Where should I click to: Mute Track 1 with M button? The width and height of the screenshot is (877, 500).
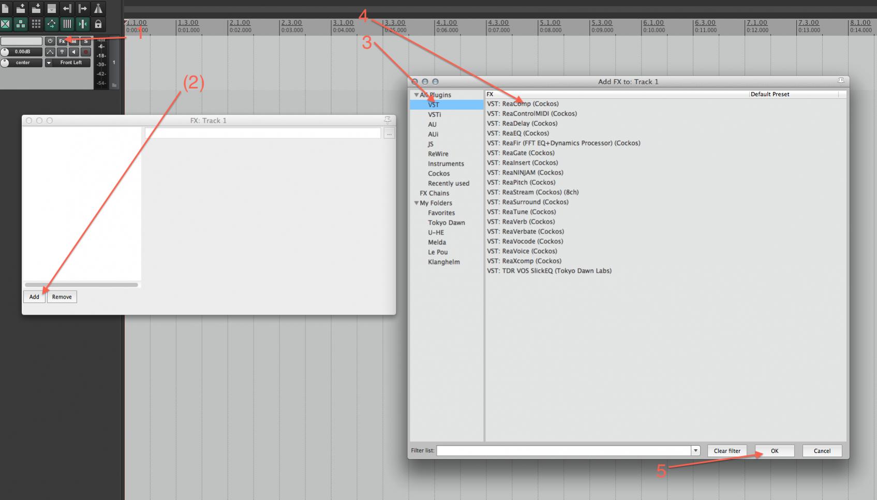(74, 41)
